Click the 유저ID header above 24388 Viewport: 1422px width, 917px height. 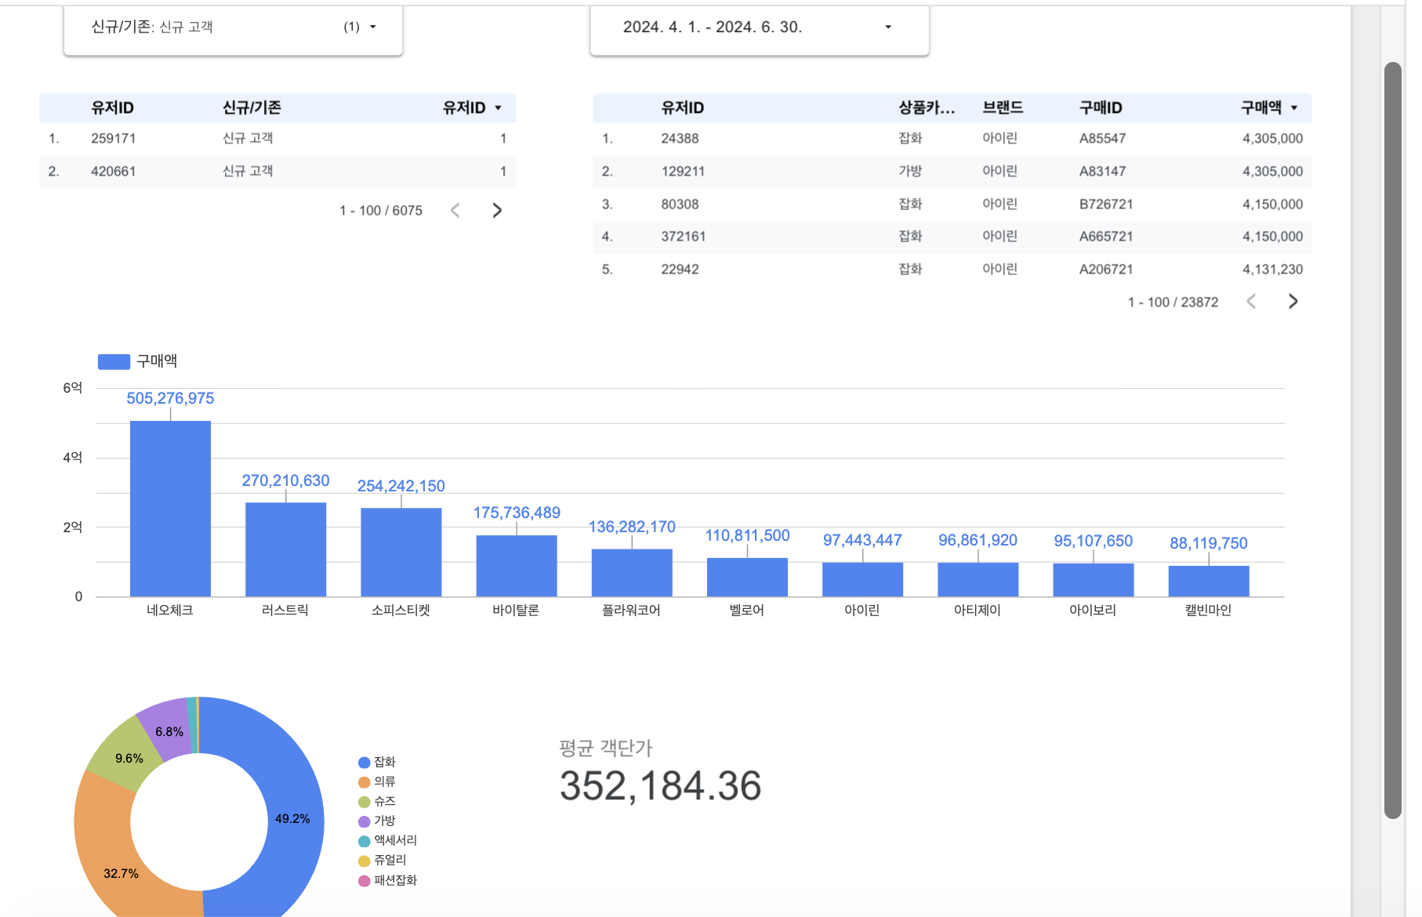pos(682,108)
